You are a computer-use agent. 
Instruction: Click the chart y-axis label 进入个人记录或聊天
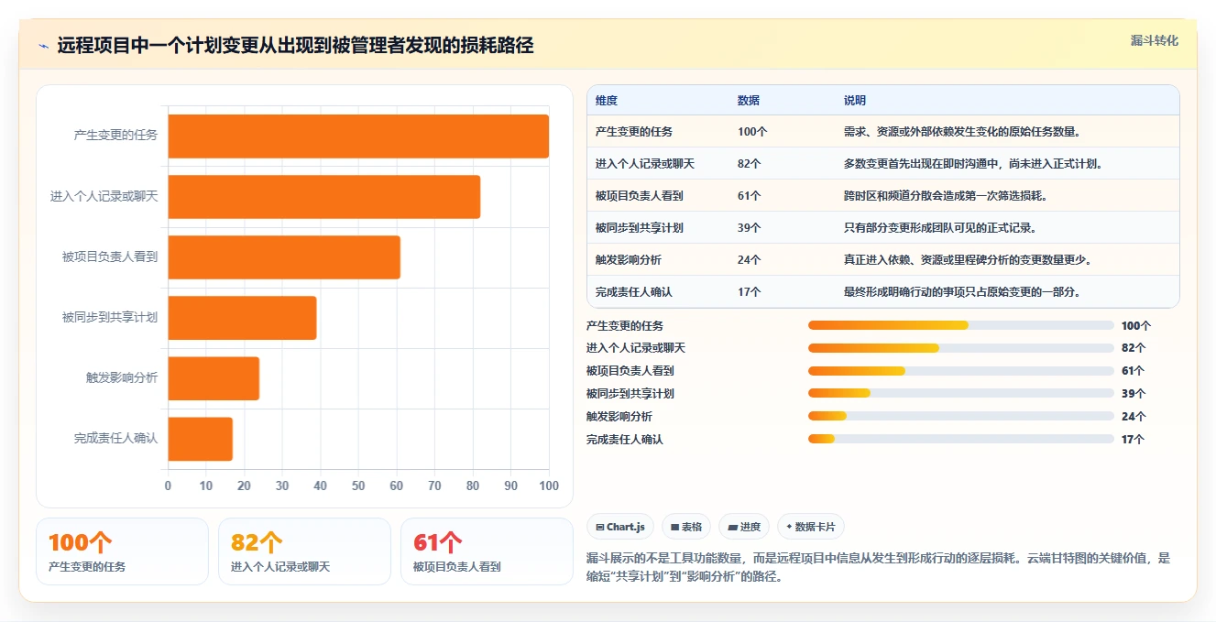tap(104, 196)
